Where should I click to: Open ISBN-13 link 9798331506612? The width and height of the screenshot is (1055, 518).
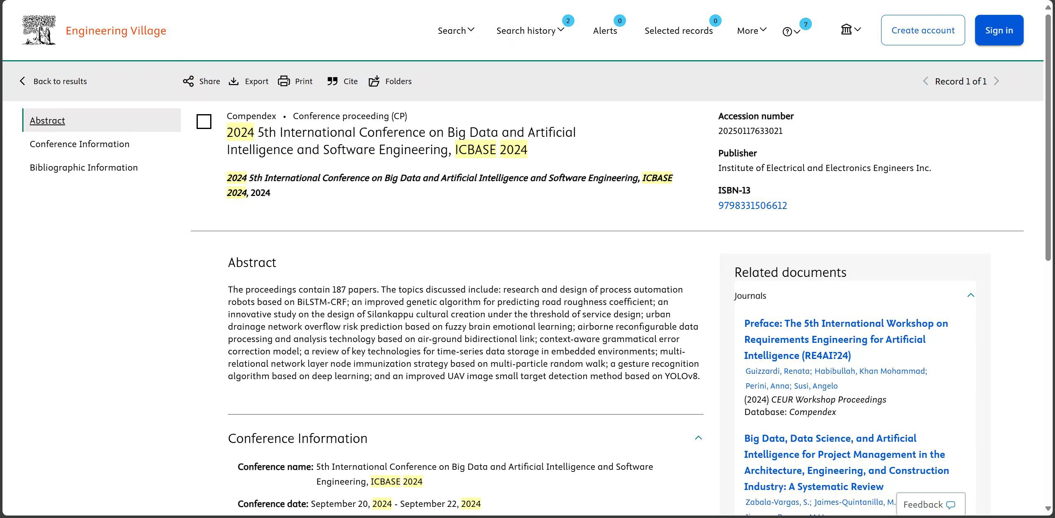pos(753,206)
